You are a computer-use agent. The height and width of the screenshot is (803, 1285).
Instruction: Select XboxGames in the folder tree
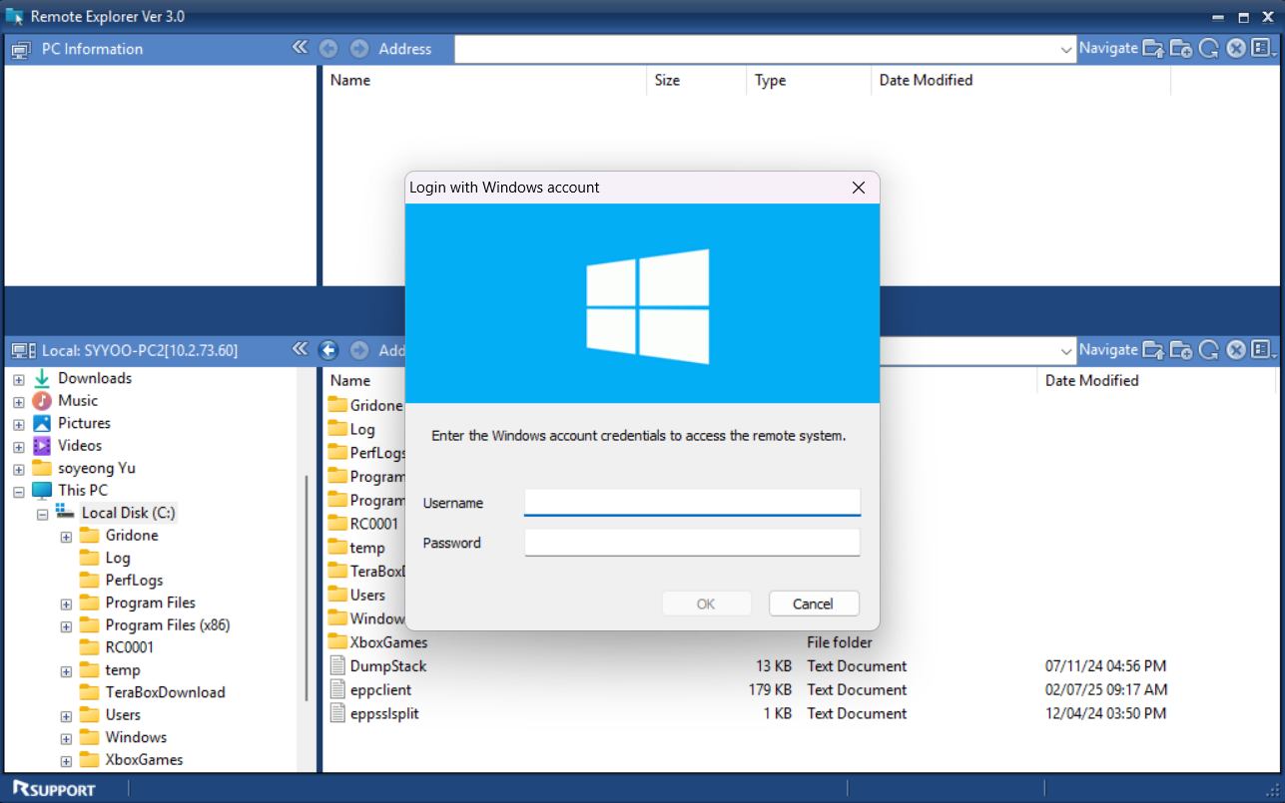pos(144,759)
